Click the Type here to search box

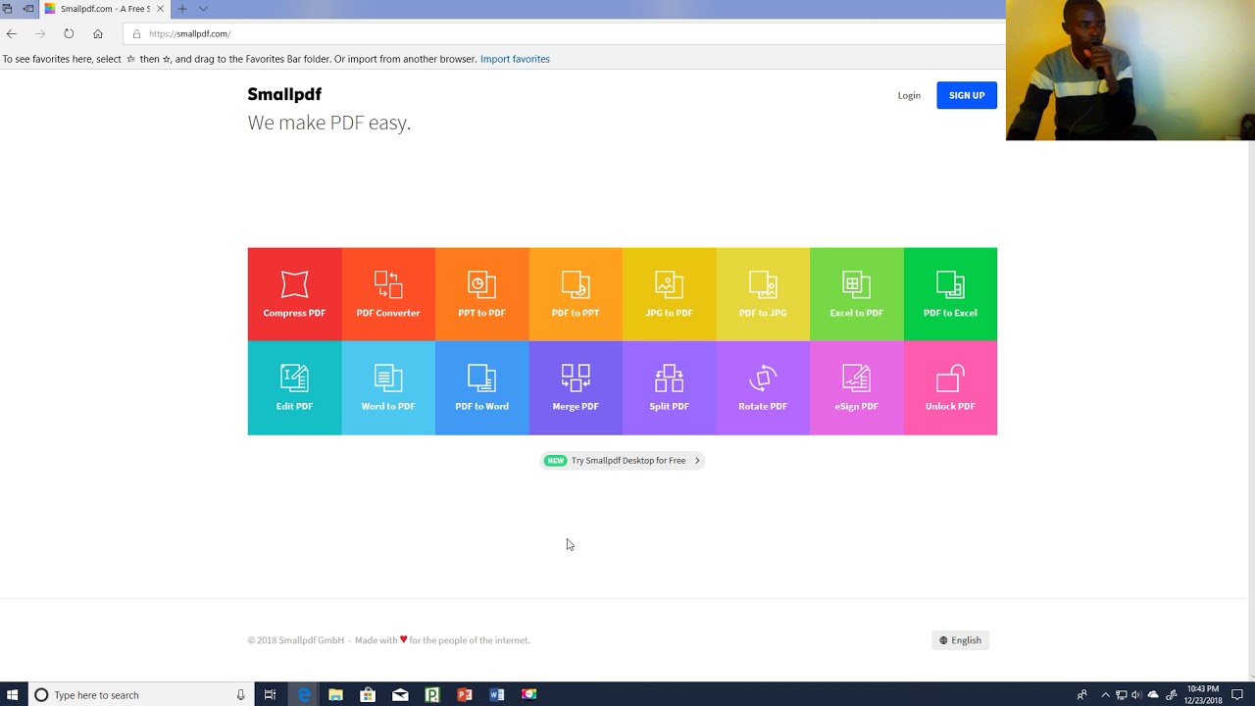point(140,694)
